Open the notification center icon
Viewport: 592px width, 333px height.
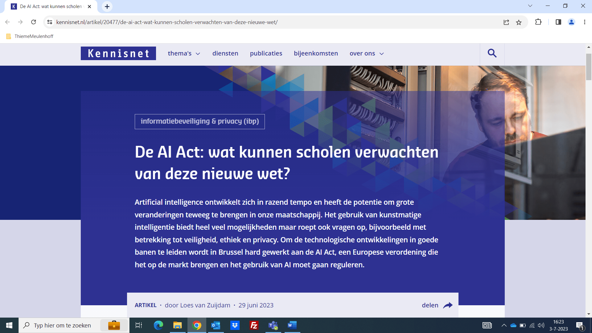(x=580, y=326)
